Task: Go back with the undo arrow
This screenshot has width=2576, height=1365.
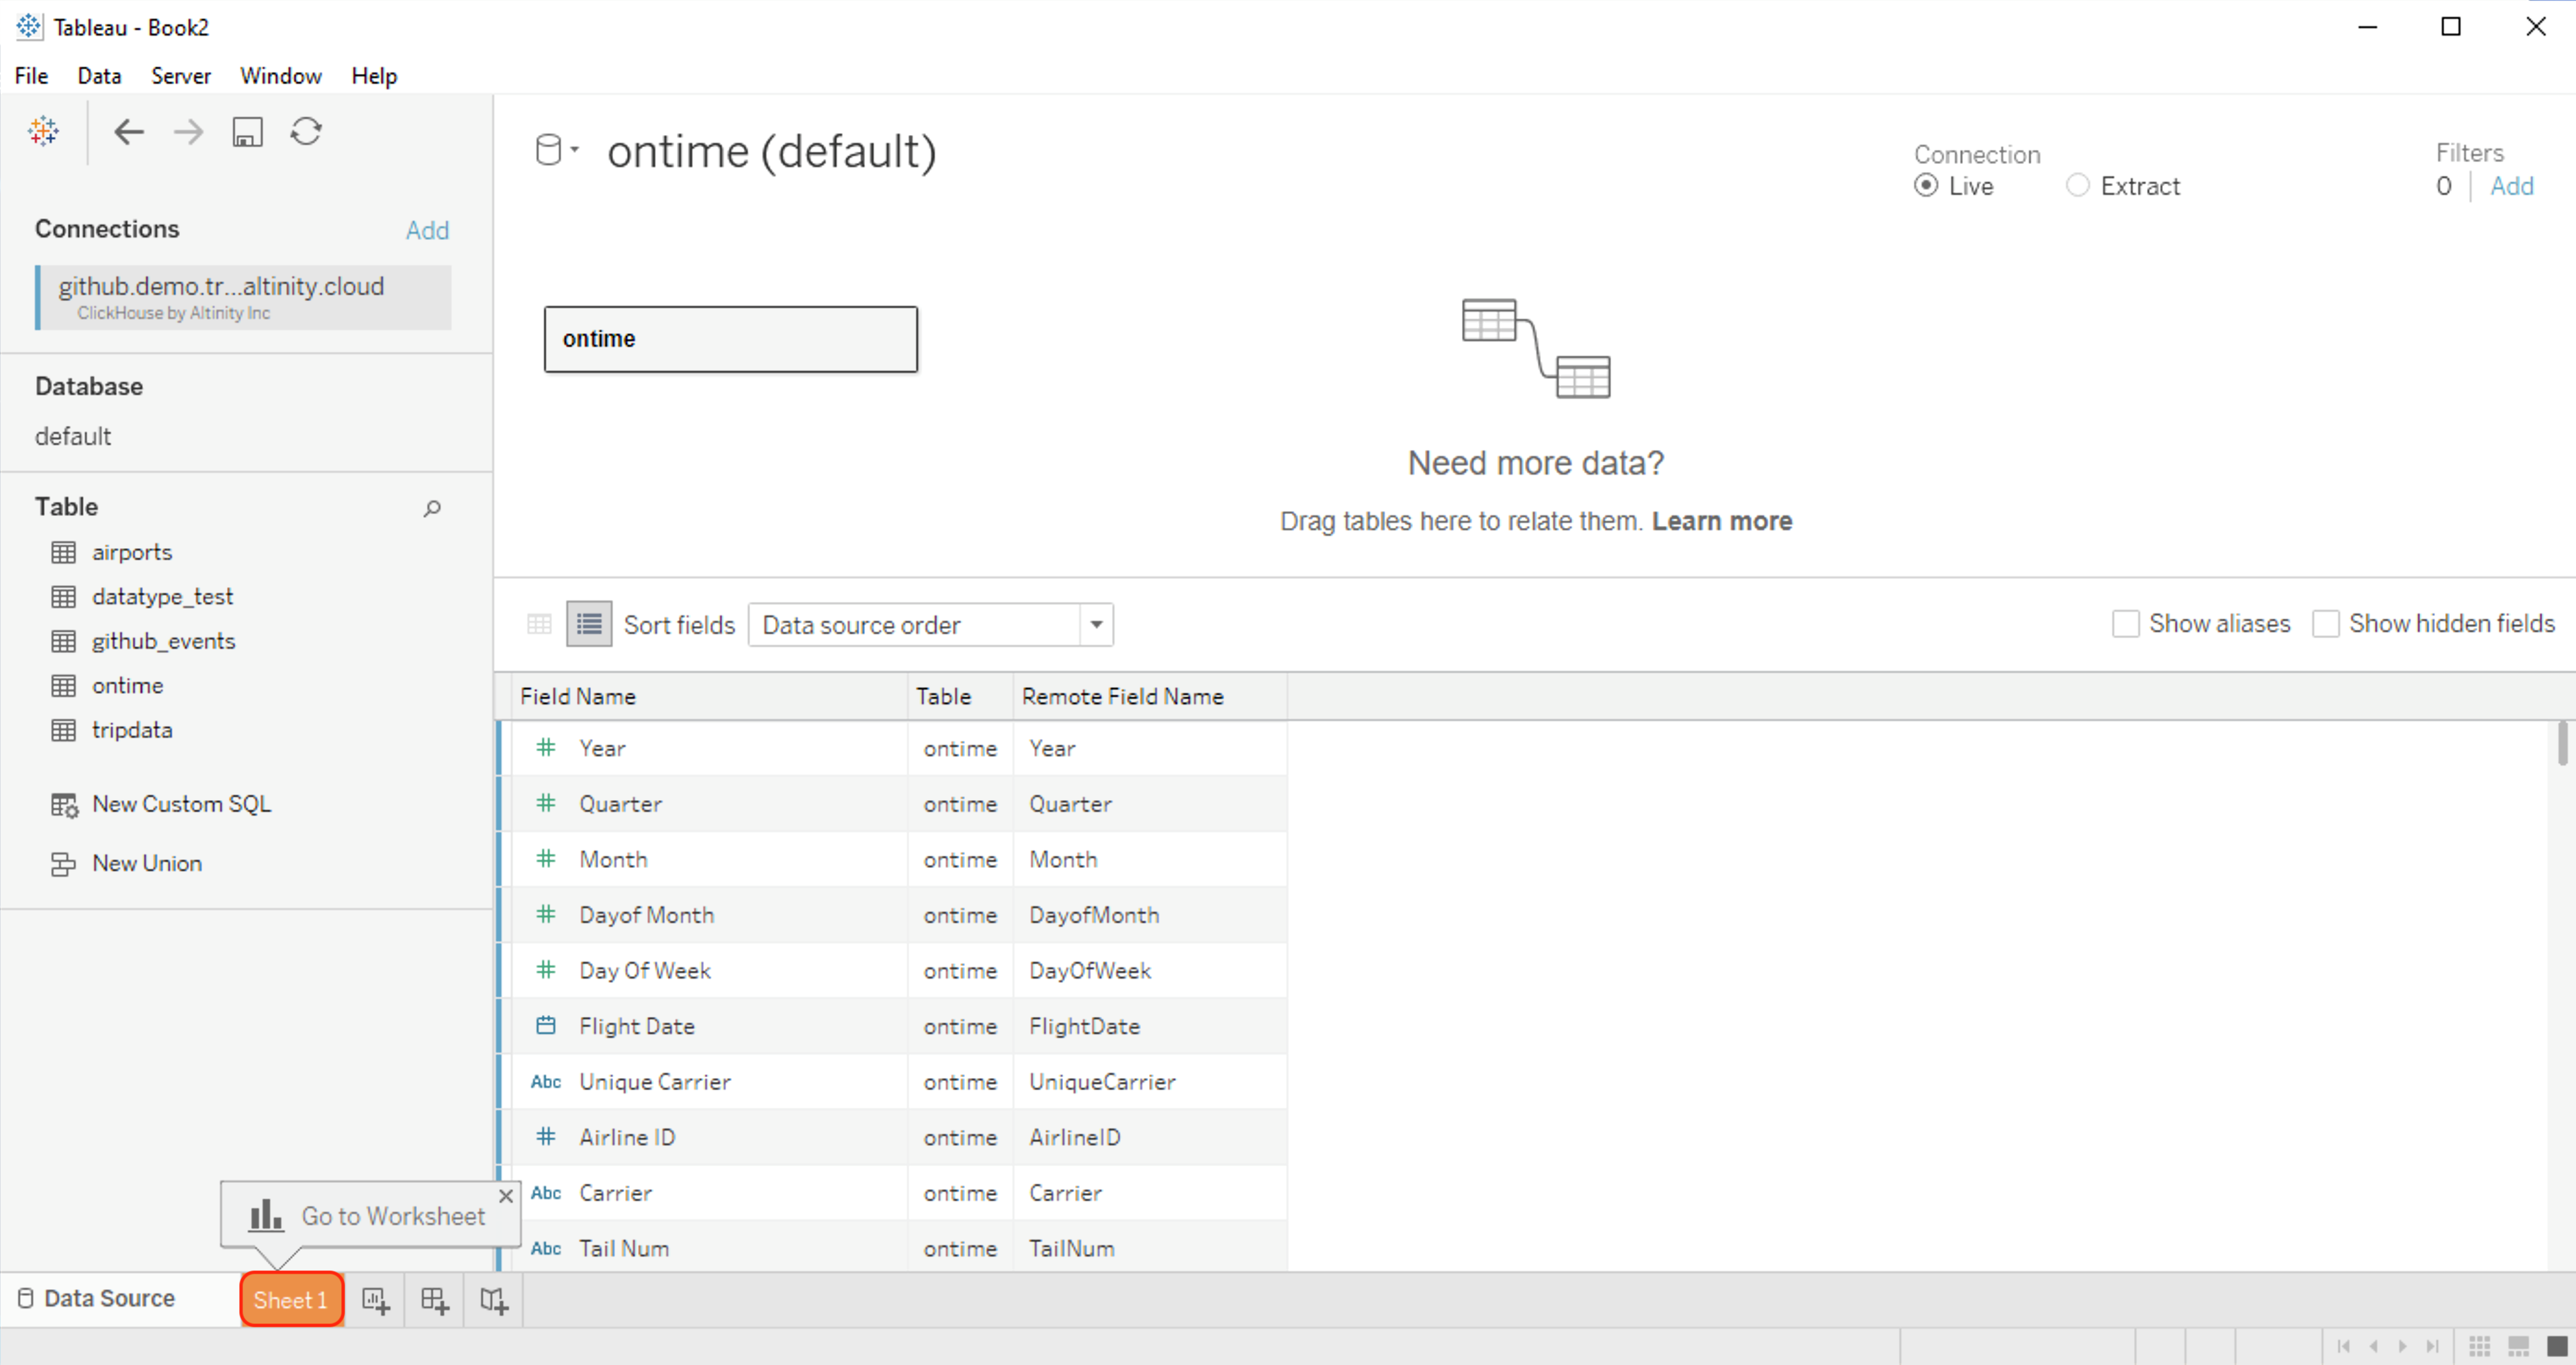Action: pos(129,131)
